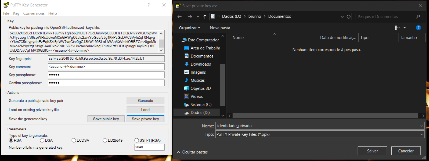
Task: Choose ECDSA key type option
Action: tap(74, 140)
